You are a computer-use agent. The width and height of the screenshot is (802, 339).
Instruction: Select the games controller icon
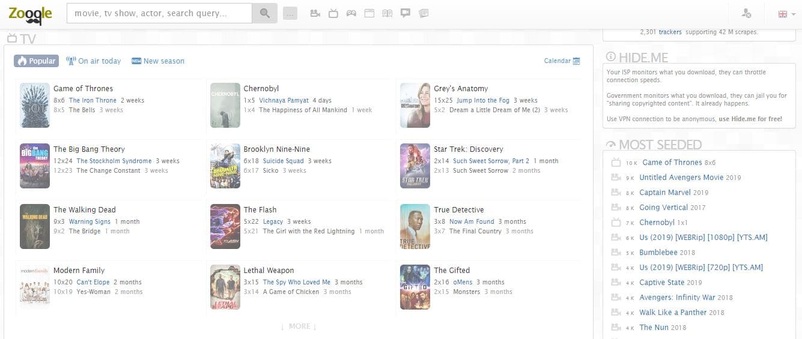[x=351, y=13]
